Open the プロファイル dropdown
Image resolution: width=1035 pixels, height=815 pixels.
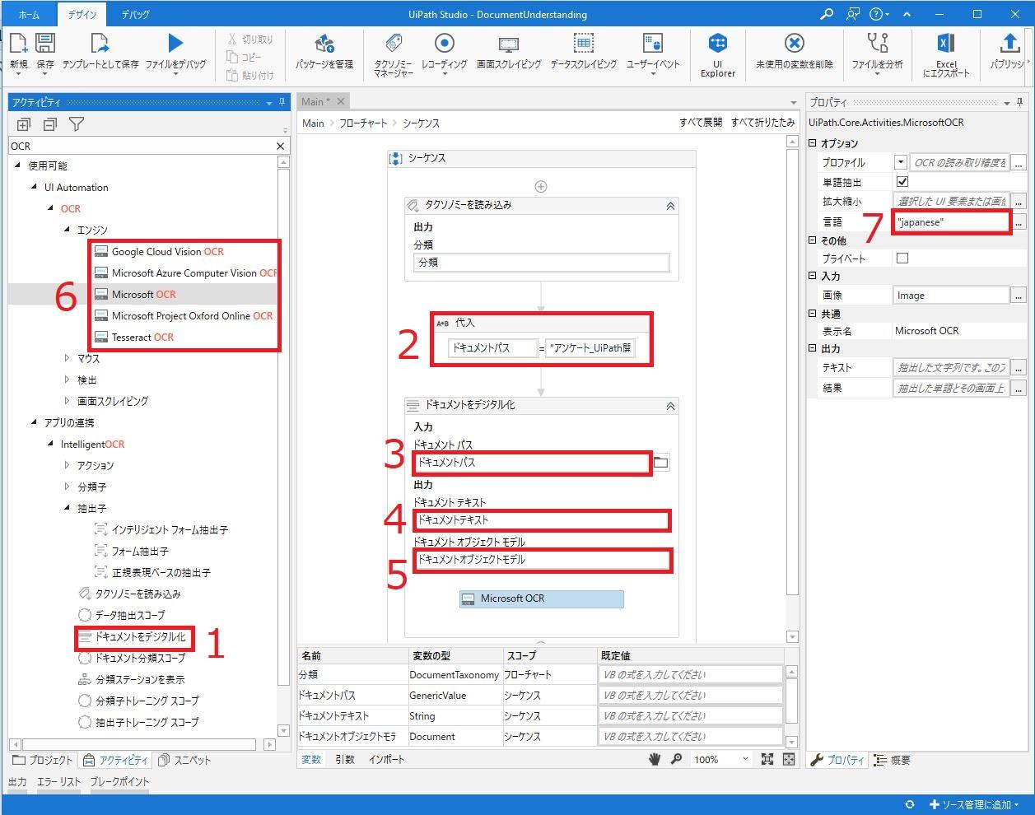pos(901,162)
